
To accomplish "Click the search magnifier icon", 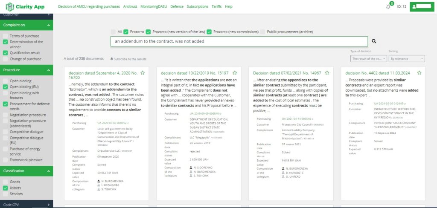I will coord(374,41).
